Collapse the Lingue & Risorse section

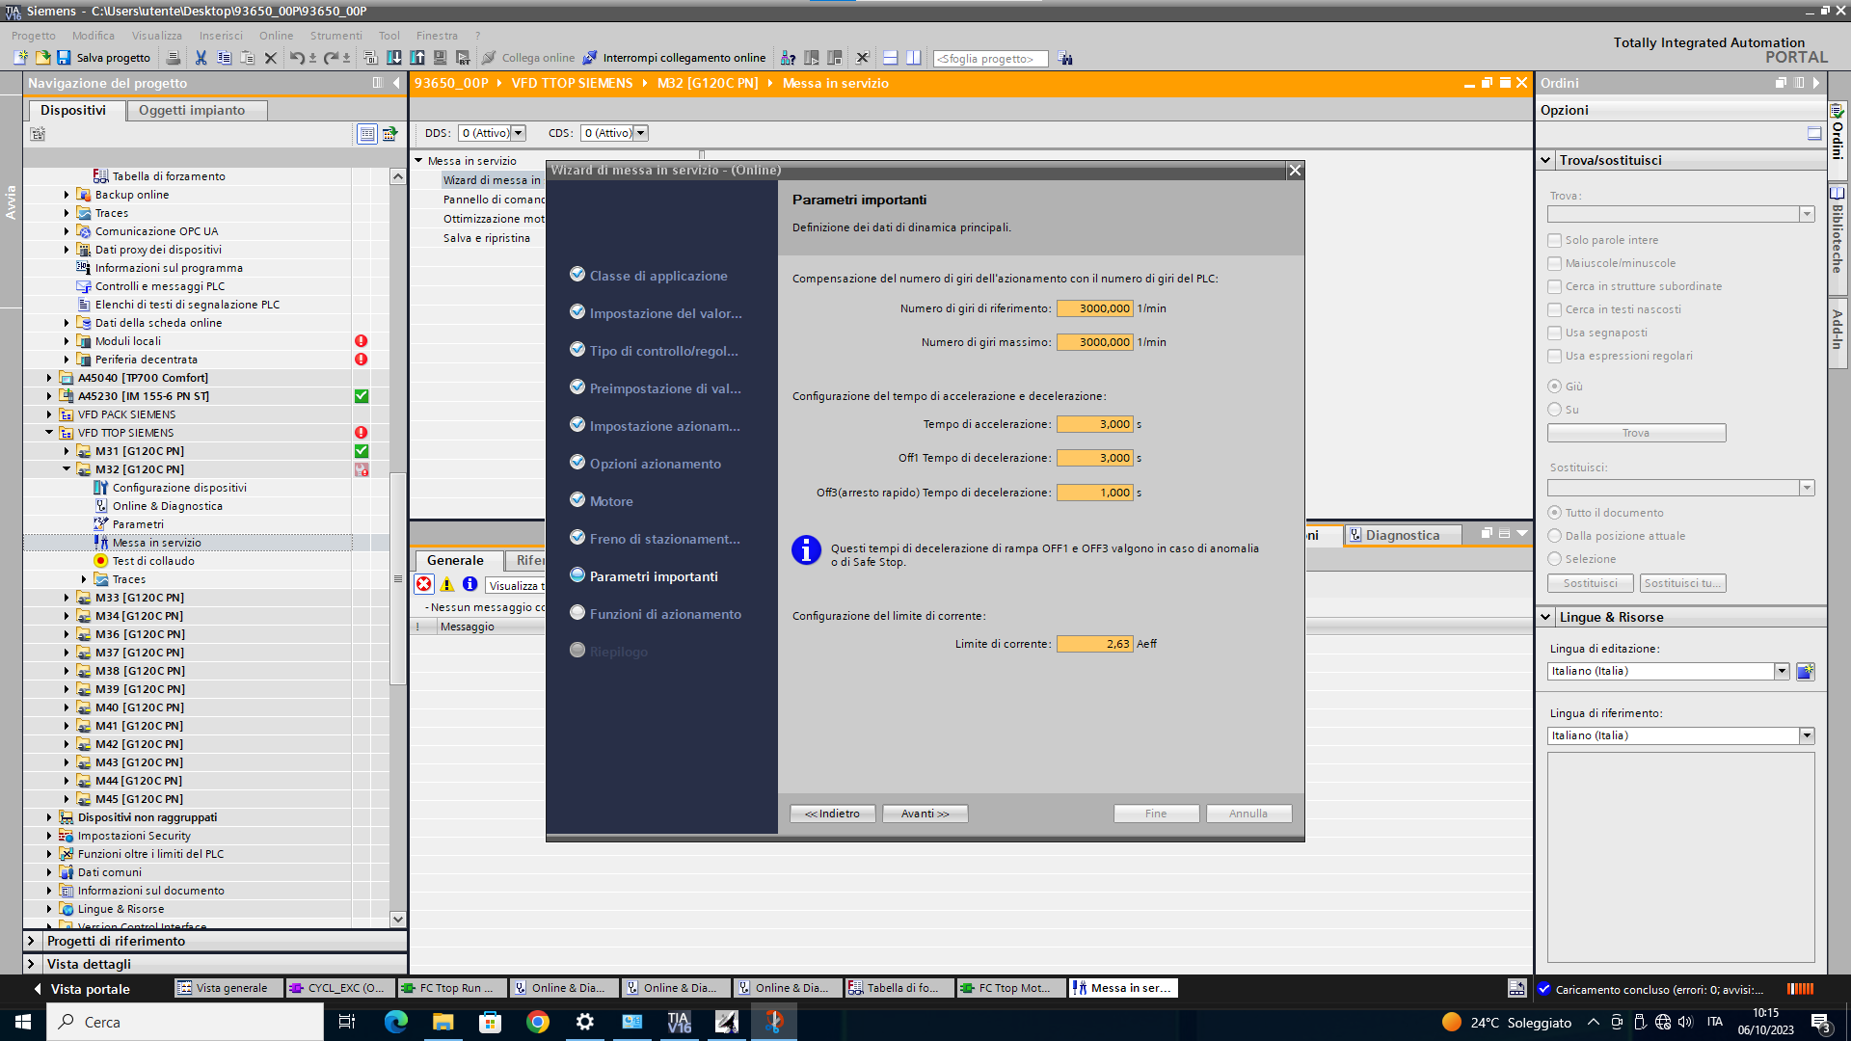[1546, 617]
